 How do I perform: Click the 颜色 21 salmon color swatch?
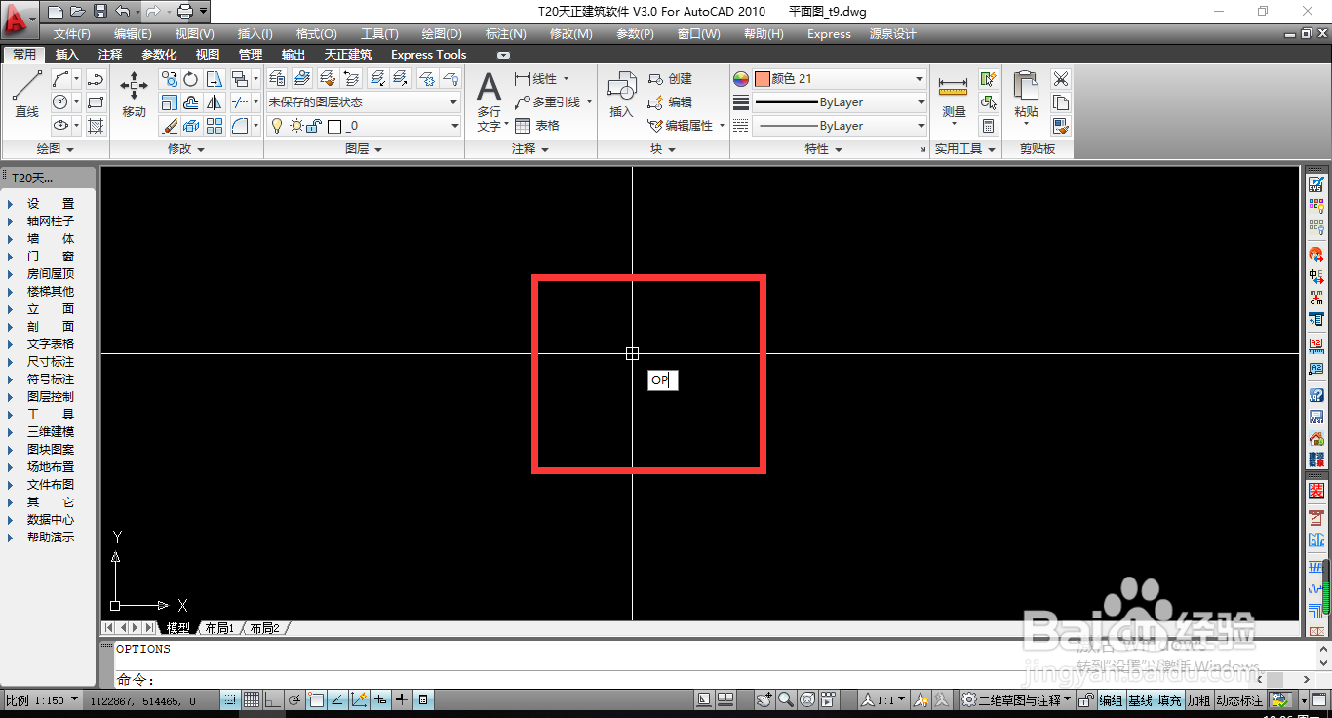tap(763, 79)
